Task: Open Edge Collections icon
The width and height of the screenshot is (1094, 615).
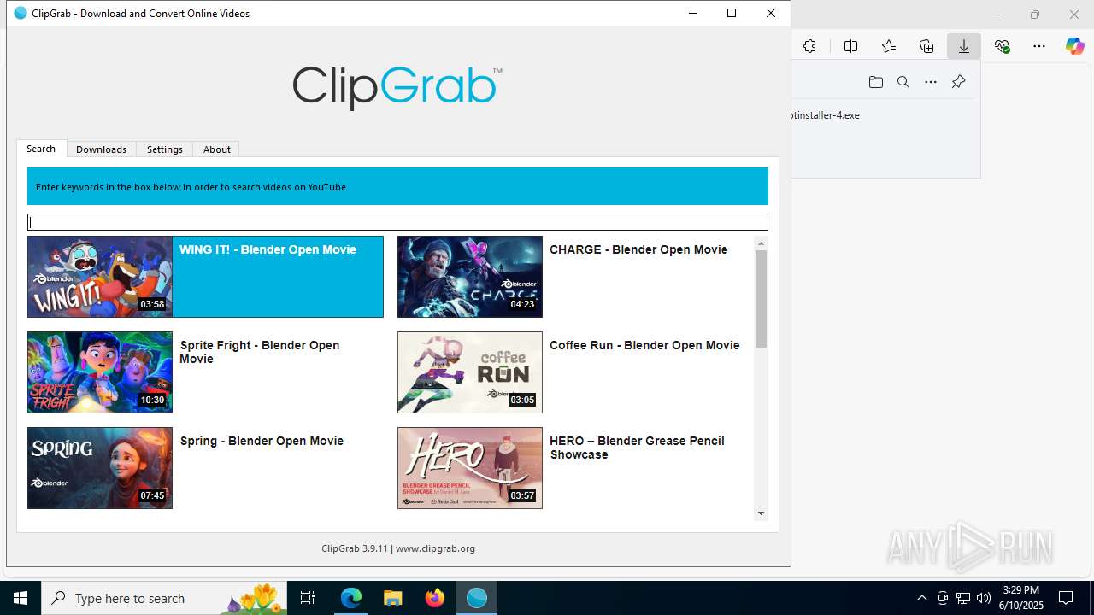Action: (926, 46)
